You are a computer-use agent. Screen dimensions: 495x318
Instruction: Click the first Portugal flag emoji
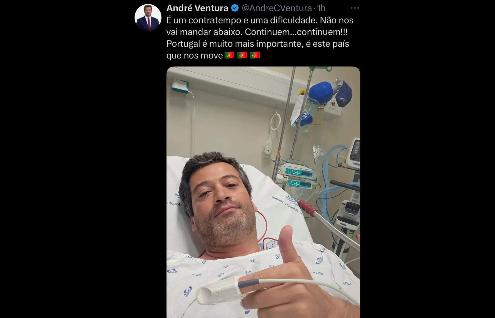(x=229, y=55)
